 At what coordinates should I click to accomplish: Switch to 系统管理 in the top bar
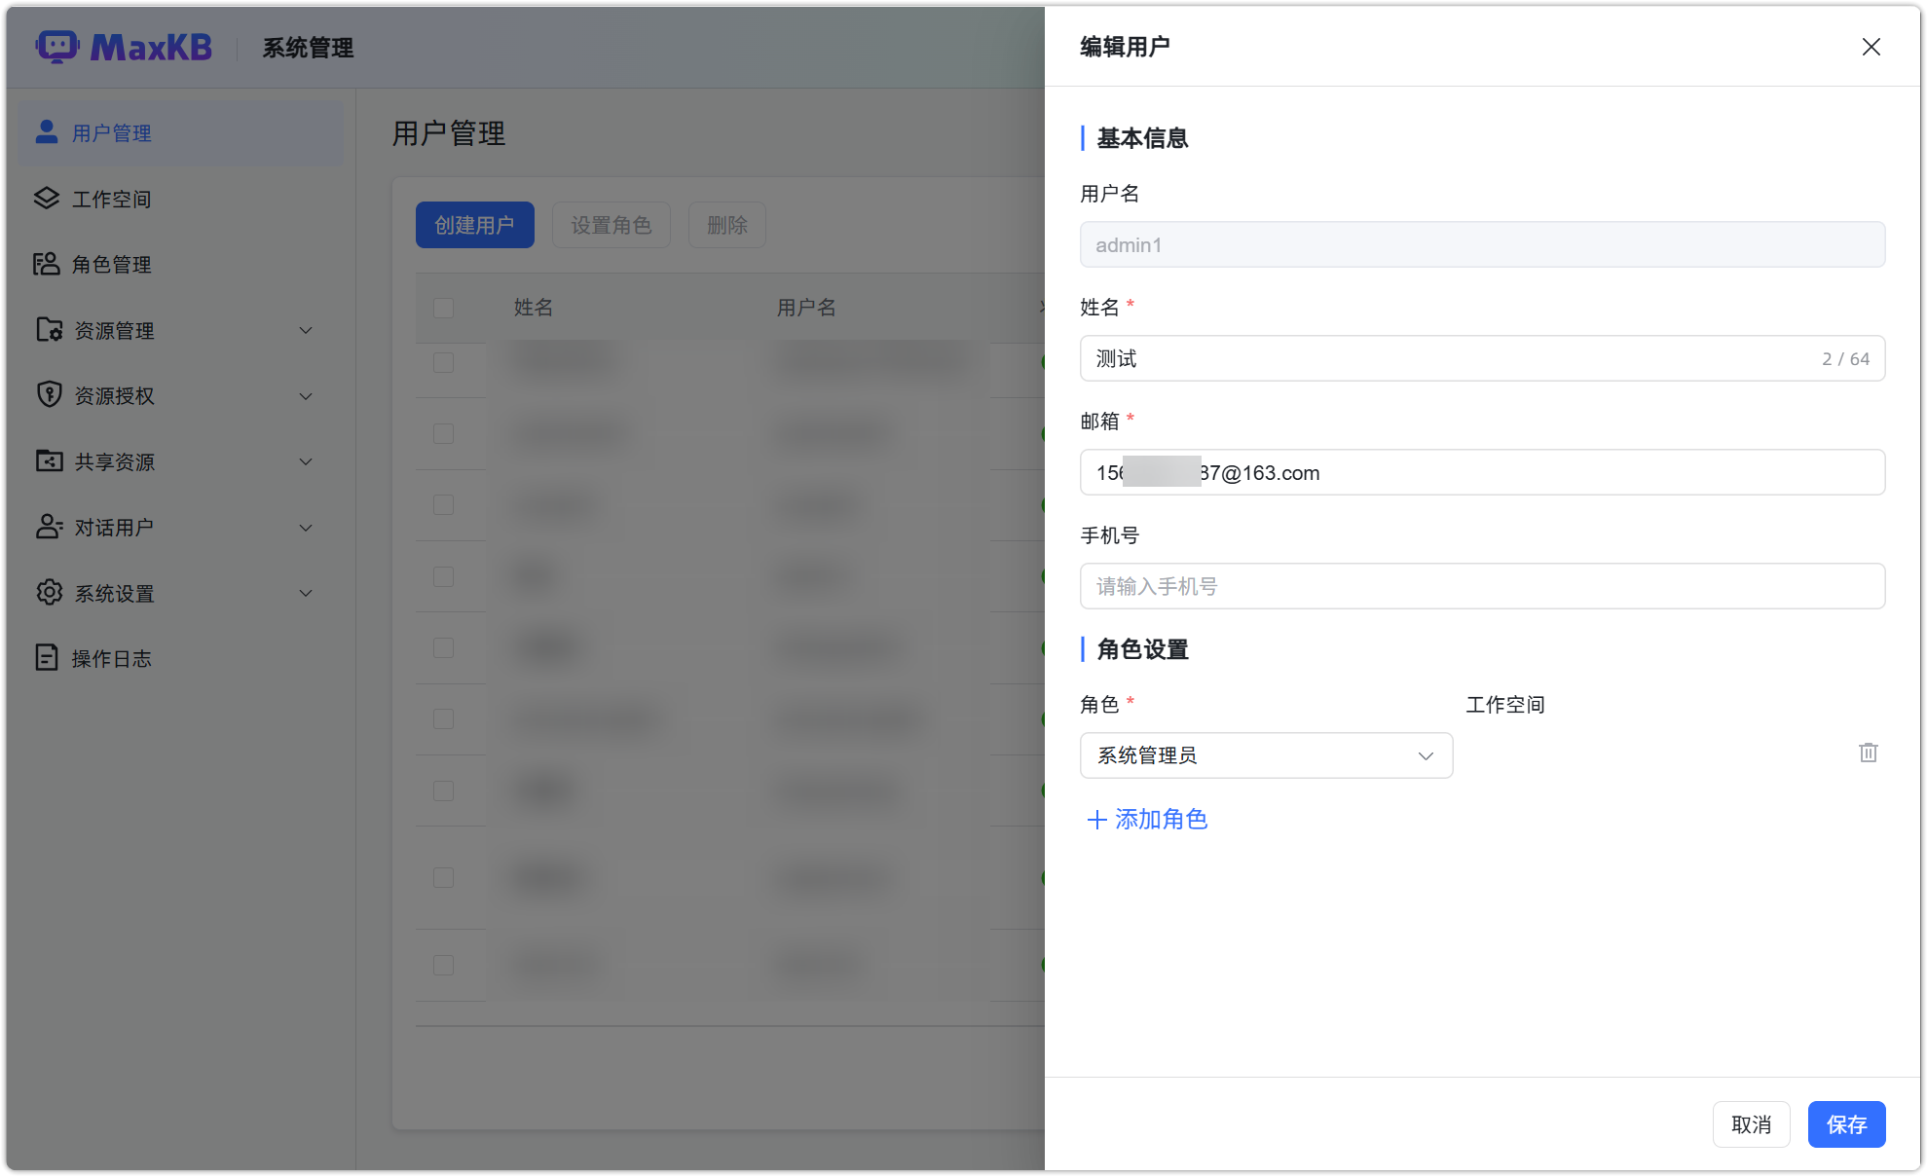[306, 47]
